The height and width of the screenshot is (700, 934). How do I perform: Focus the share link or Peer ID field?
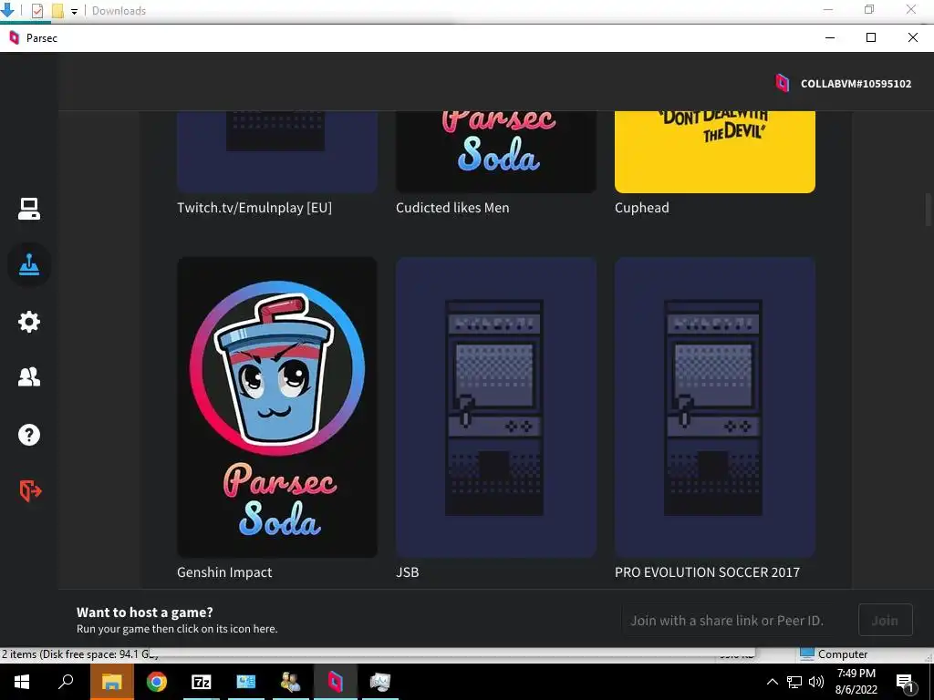click(736, 620)
